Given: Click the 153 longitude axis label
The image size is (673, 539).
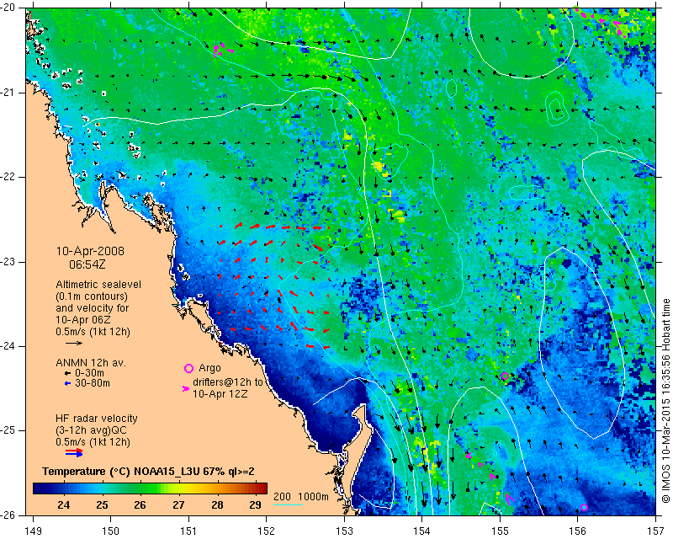Looking at the screenshot, I should [344, 531].
